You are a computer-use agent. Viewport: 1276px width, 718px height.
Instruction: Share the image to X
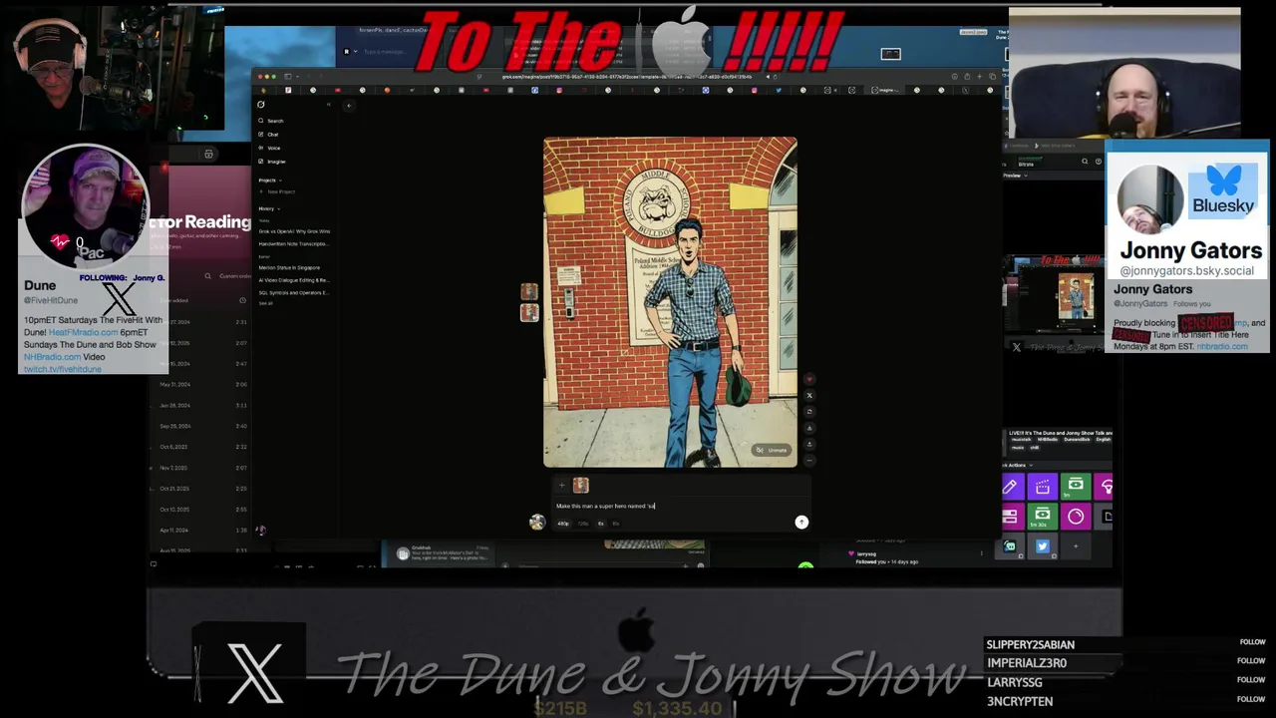[x=809, y=396]
